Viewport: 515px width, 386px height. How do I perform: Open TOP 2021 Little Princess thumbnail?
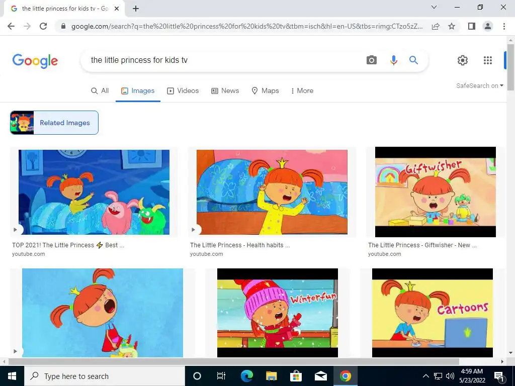click(x=94, y=192)
